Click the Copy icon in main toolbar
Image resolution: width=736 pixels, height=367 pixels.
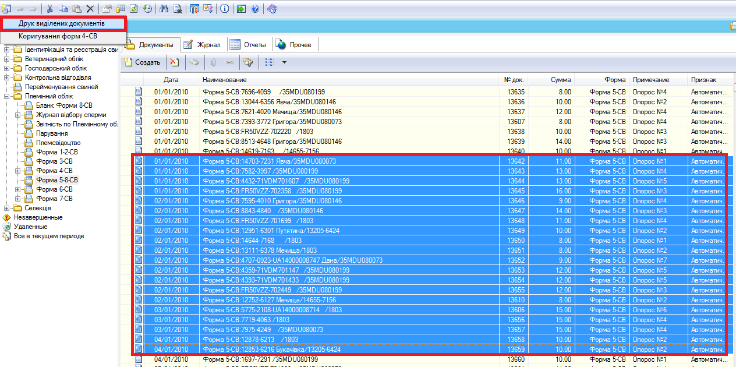[63, 9]
